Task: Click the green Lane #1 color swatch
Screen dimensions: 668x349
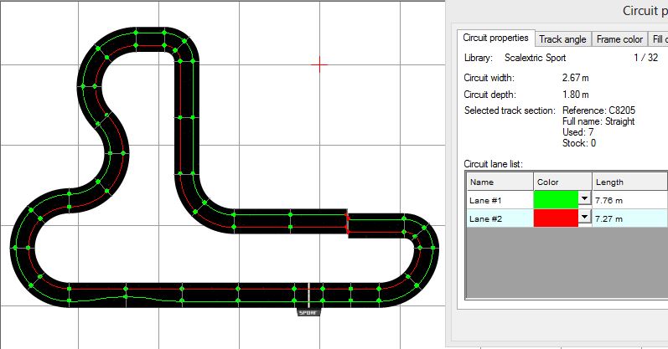Action: tap(556, 200)
